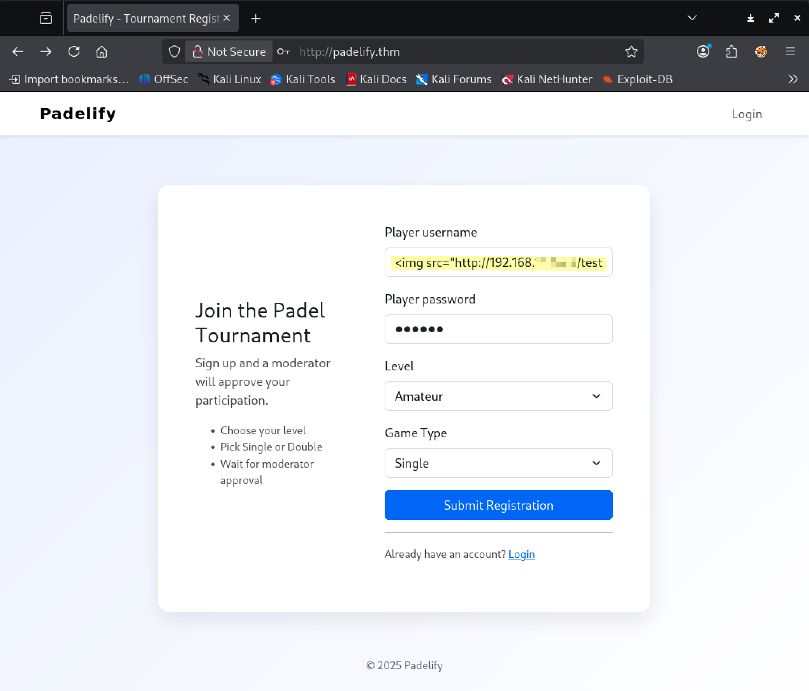List all tabs with the down arrow

[692, 18]
